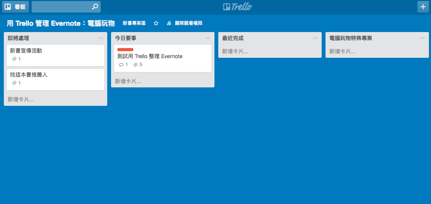Click attachment icon showing 3 attachments
This screenshot has width=431, height=204.
[x=135, y=65]
